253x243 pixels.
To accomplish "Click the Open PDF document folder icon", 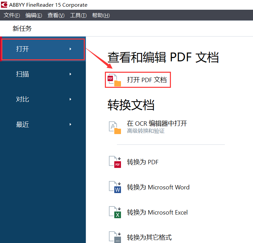I will 114,80.
